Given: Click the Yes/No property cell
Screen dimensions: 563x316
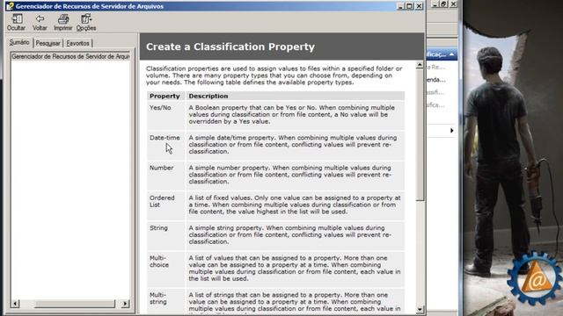Looking at the screenshot, I should click(x=166, y=115).
